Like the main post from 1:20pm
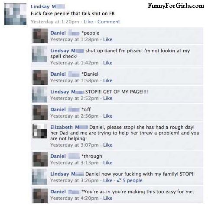 pyautogui.click(x=88, y=22)
